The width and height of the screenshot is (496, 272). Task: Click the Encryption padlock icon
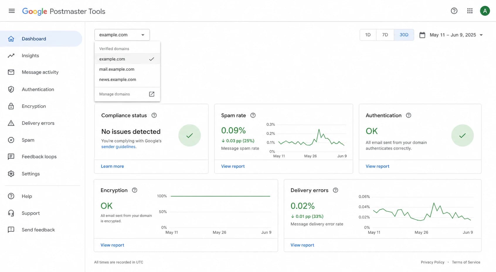click(x=11, y=106)
